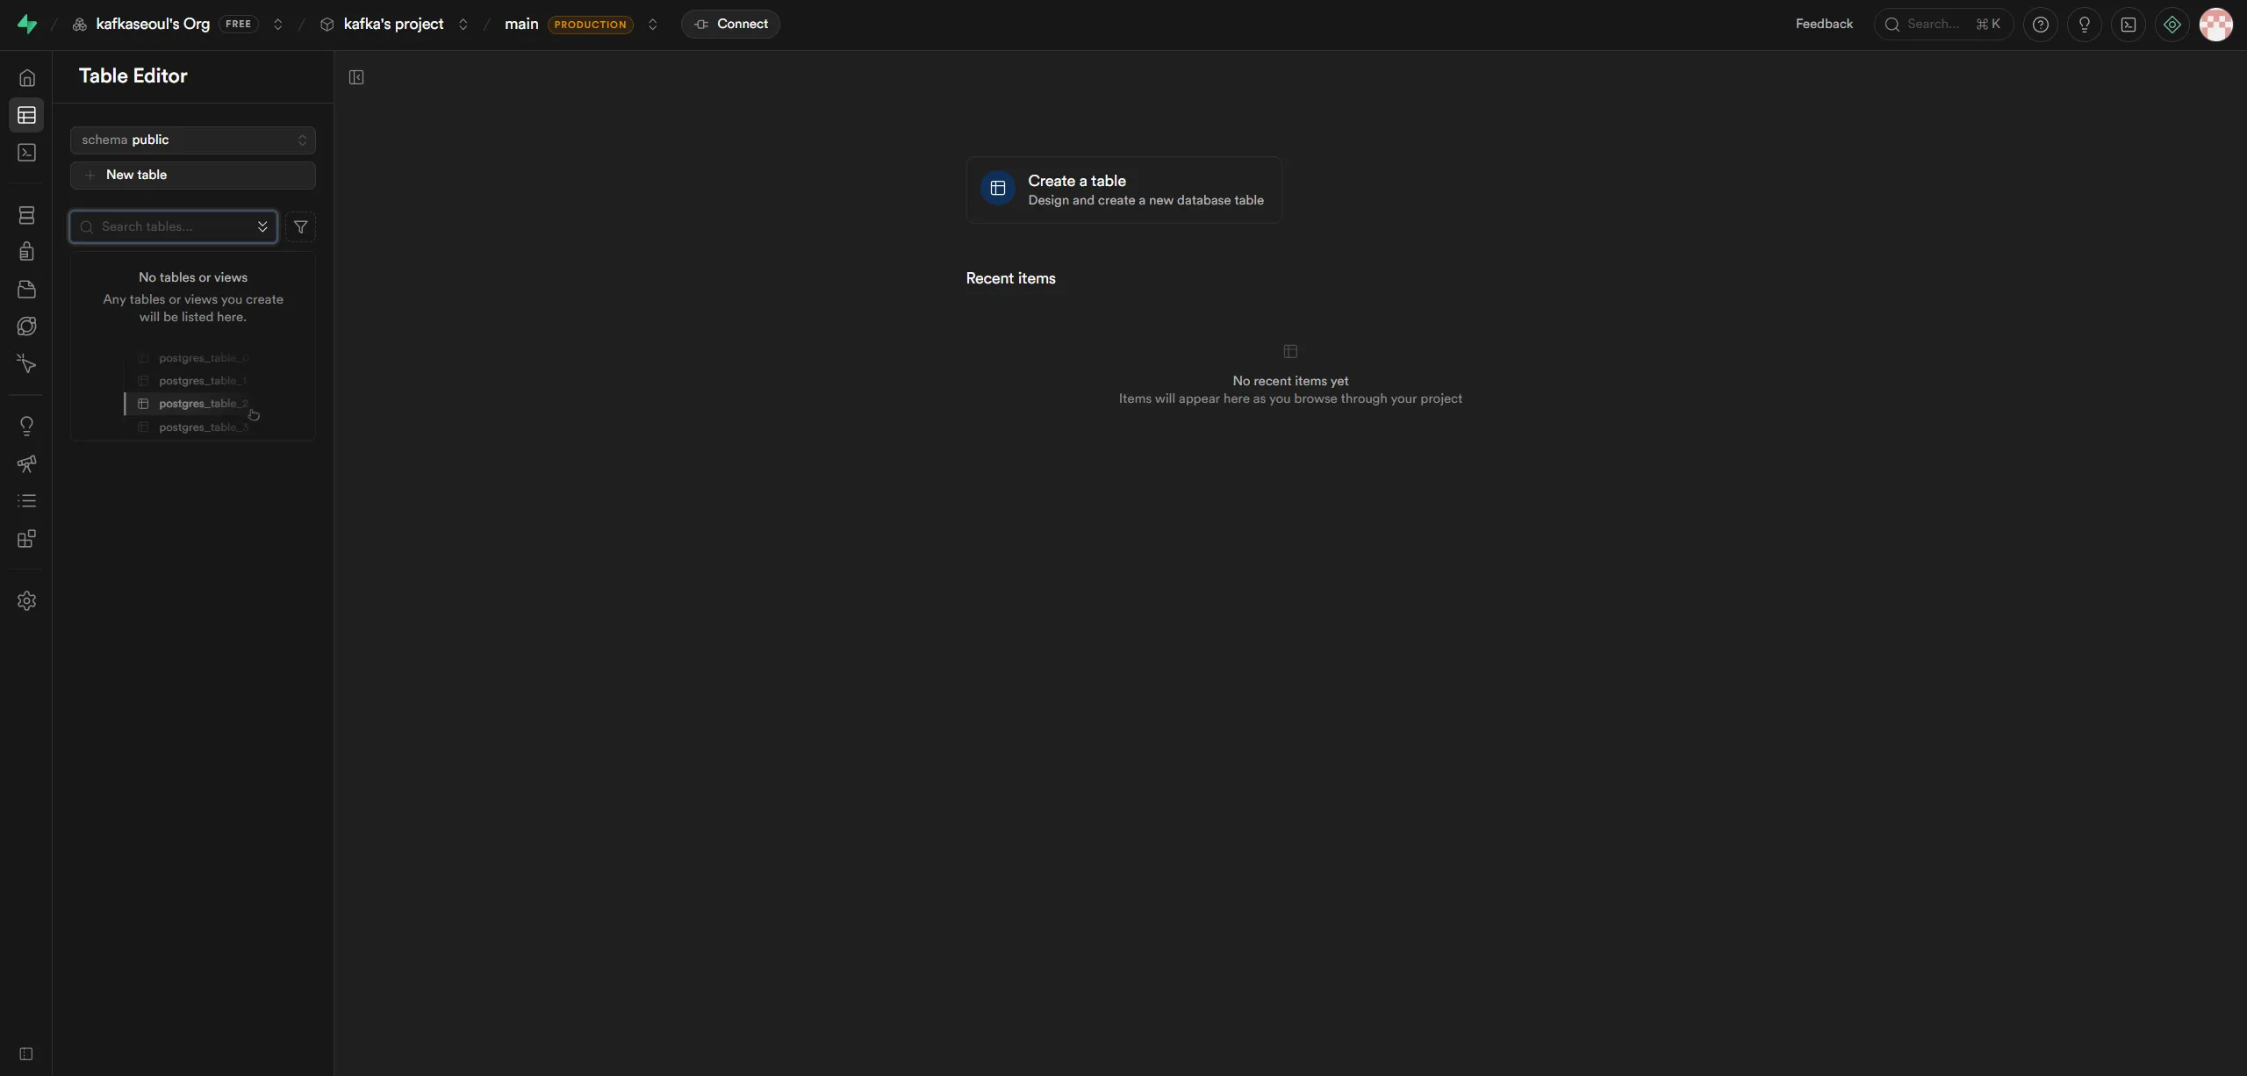Open kafka's project switcher in the breadcrumb
This screenshot has height=1076, width=2247.
point(463,24)
